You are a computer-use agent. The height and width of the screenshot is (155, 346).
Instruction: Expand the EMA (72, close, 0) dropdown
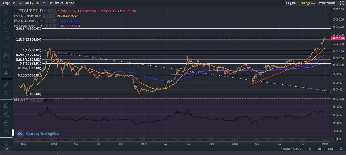point(40,16)
